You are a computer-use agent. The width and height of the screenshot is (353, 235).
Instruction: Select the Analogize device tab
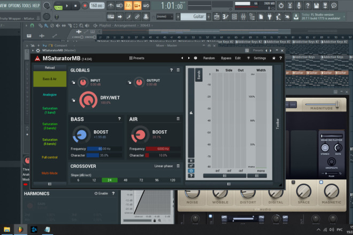(50, 95)
